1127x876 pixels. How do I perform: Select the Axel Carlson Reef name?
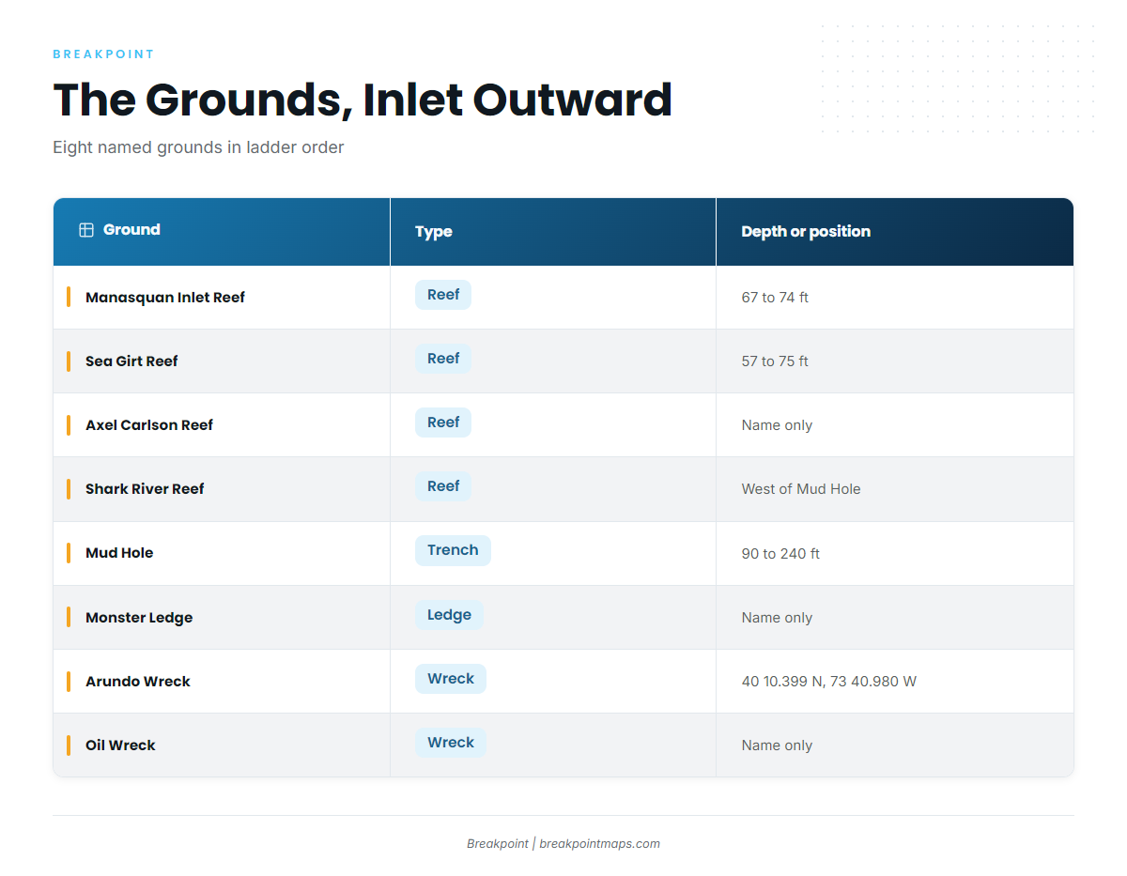point(149,425)
